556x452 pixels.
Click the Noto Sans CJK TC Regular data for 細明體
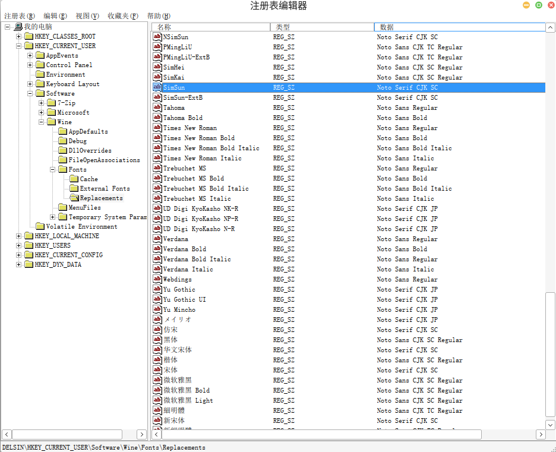(x=420, y=410)
